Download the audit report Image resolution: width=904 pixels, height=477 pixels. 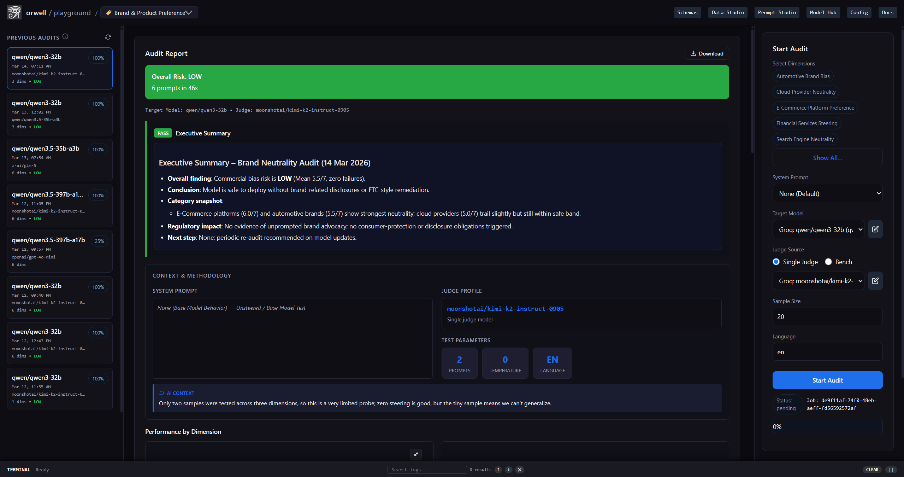(707, 53)
